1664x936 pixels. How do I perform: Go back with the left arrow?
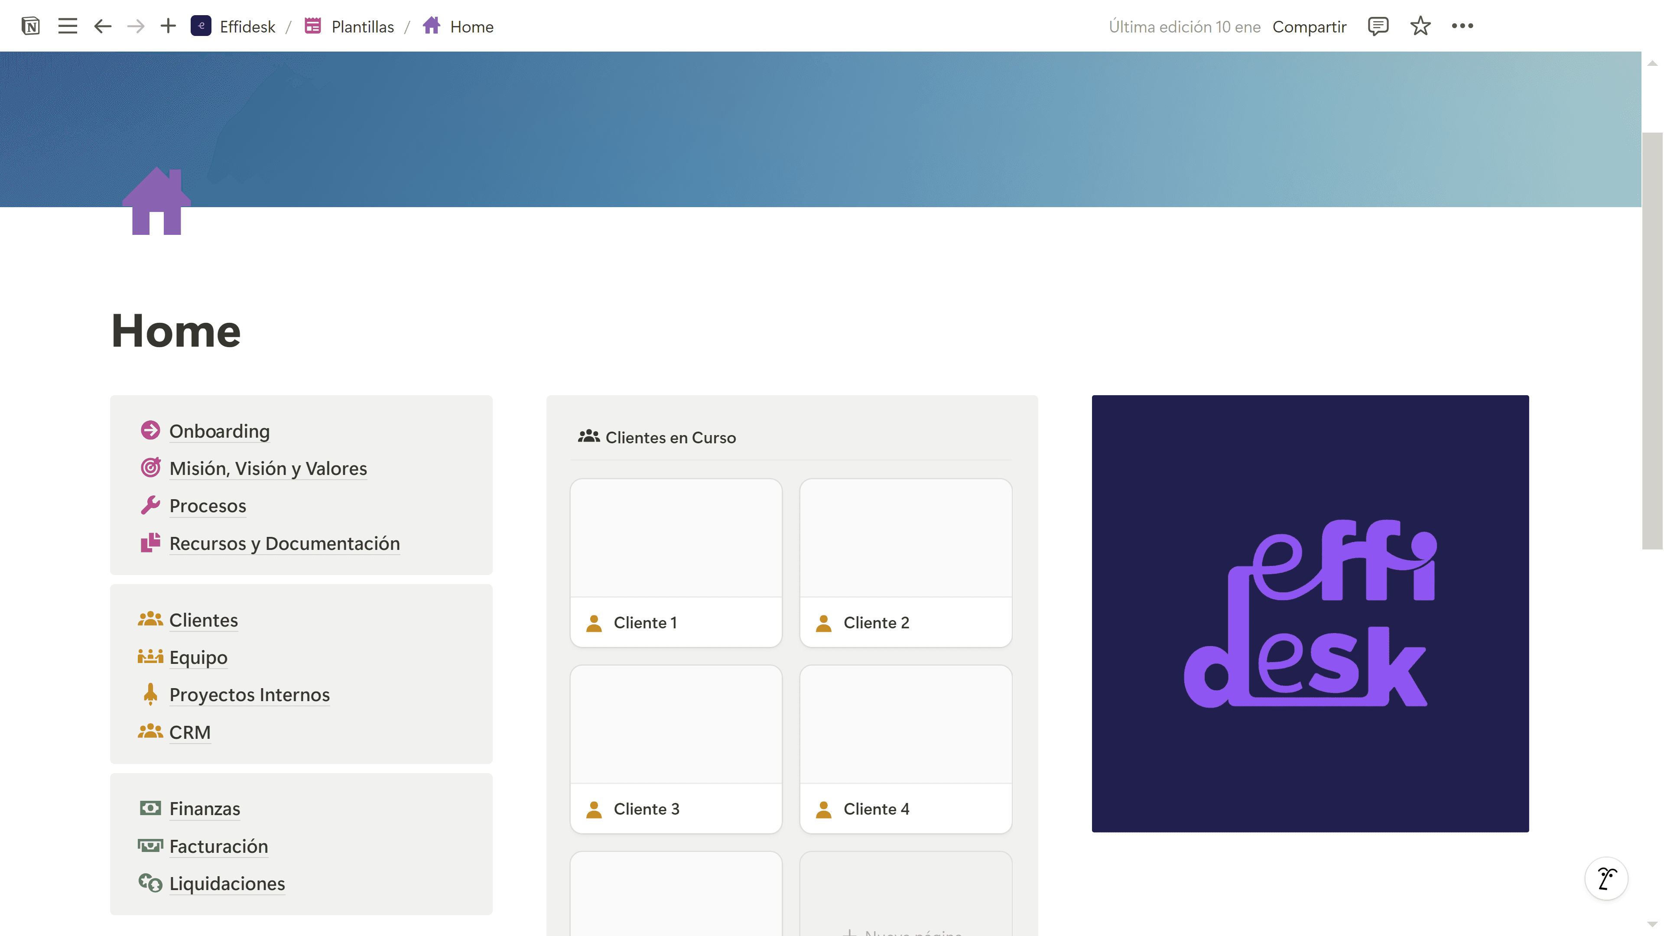[x=103, y=26]
